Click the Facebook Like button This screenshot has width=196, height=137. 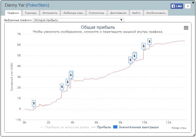177,6
